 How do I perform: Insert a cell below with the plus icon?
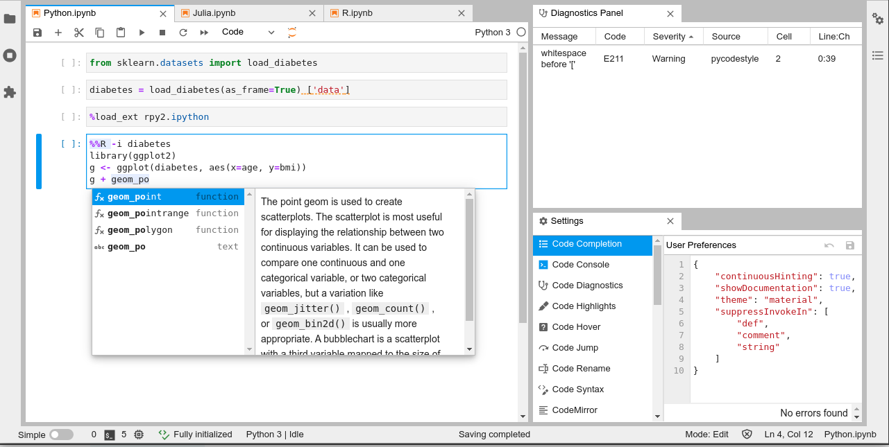click(x=58, y=33)
